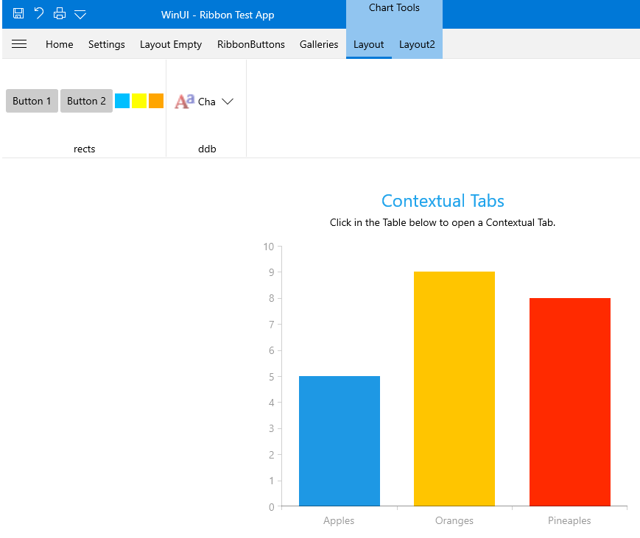This screenshot has width=640, height=538.
Task: Switch to the Home ribbon tab
Action: [59, 44]
